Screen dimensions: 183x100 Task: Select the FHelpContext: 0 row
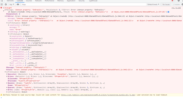tap(13, 14)
